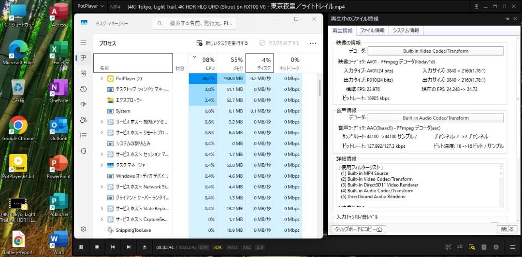Pause playback in PotPlayer
The image size is (522, 257).
pos(81,247)
